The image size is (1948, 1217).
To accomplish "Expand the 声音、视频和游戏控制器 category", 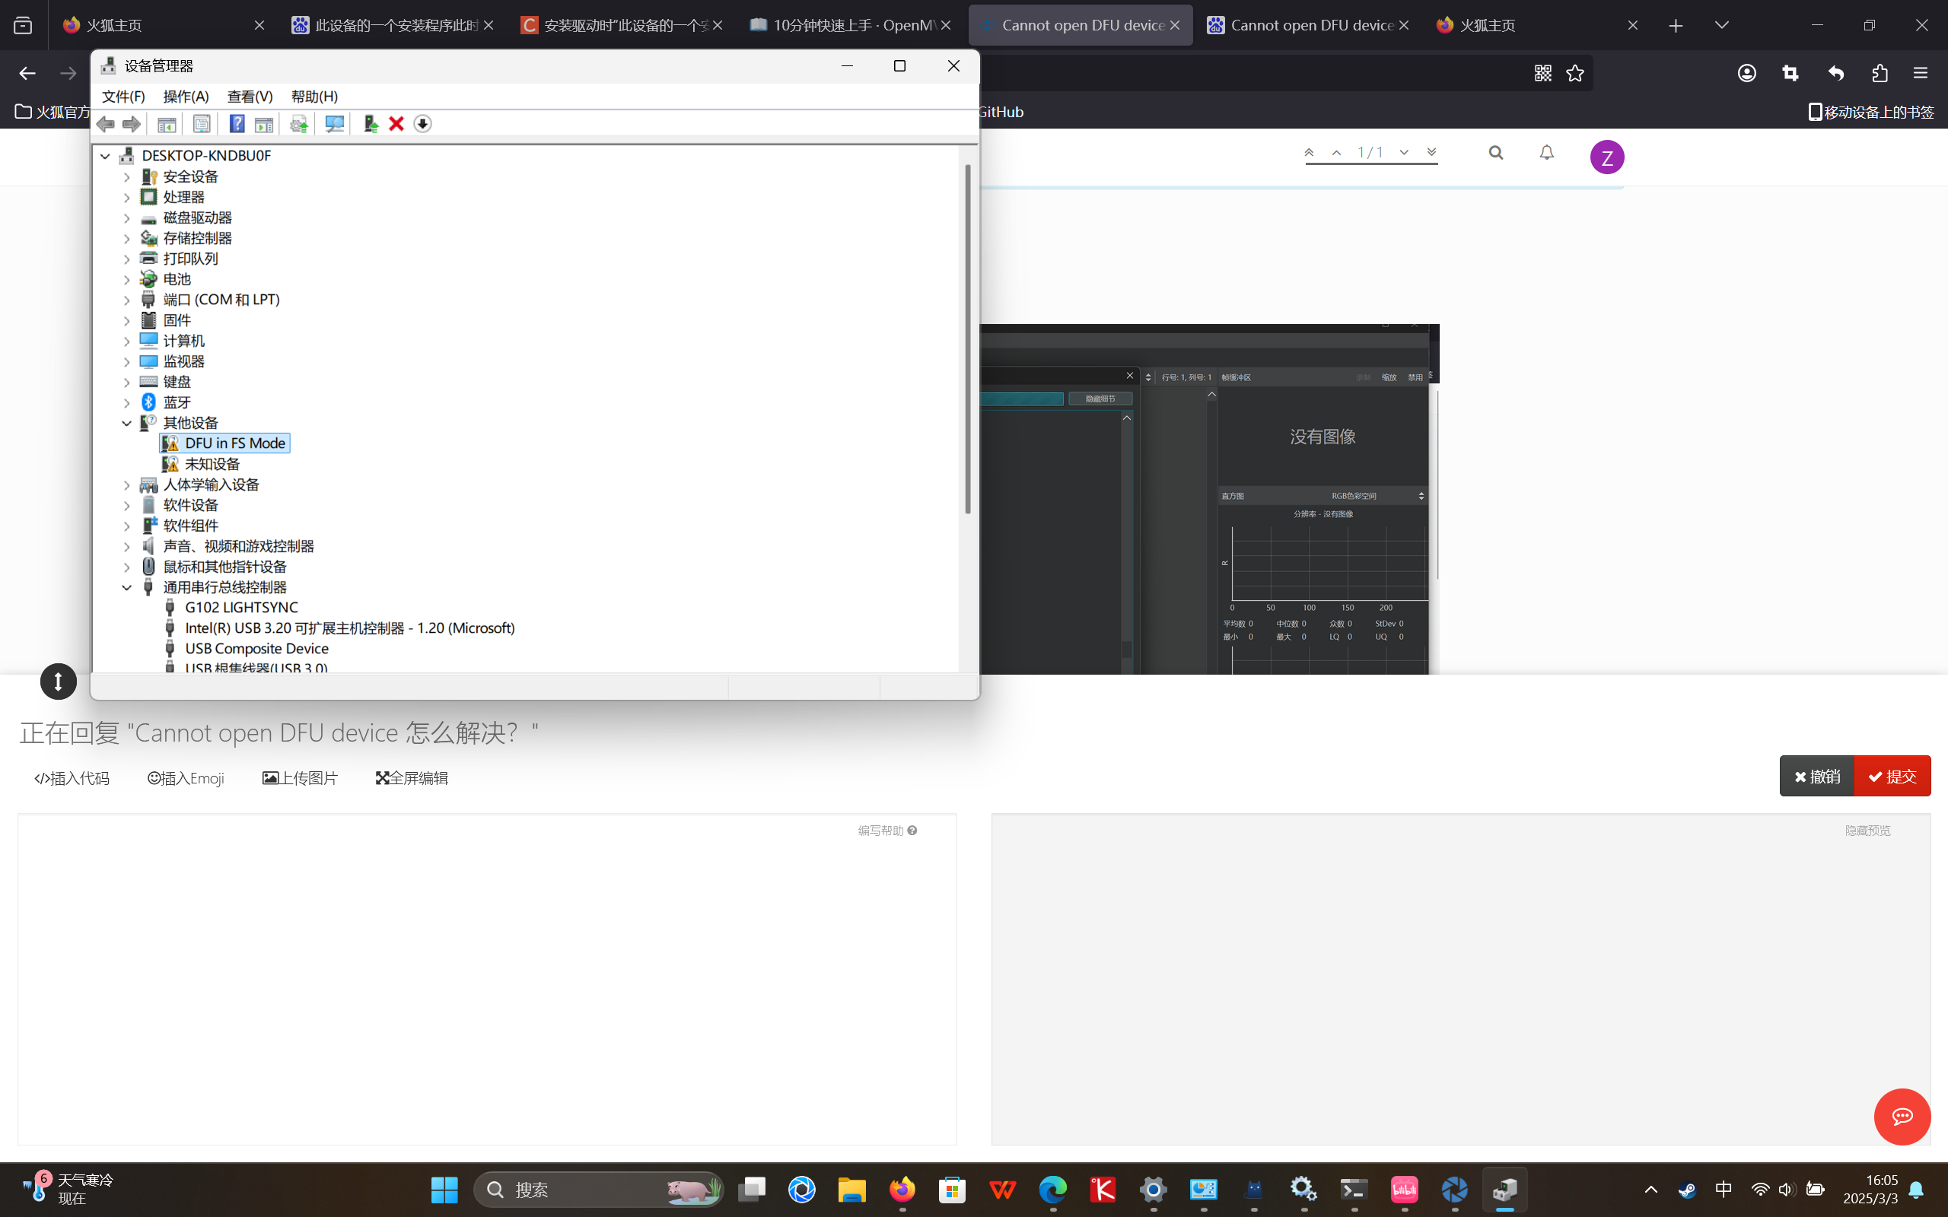I will pyautogui.click(x=126, y=547).
